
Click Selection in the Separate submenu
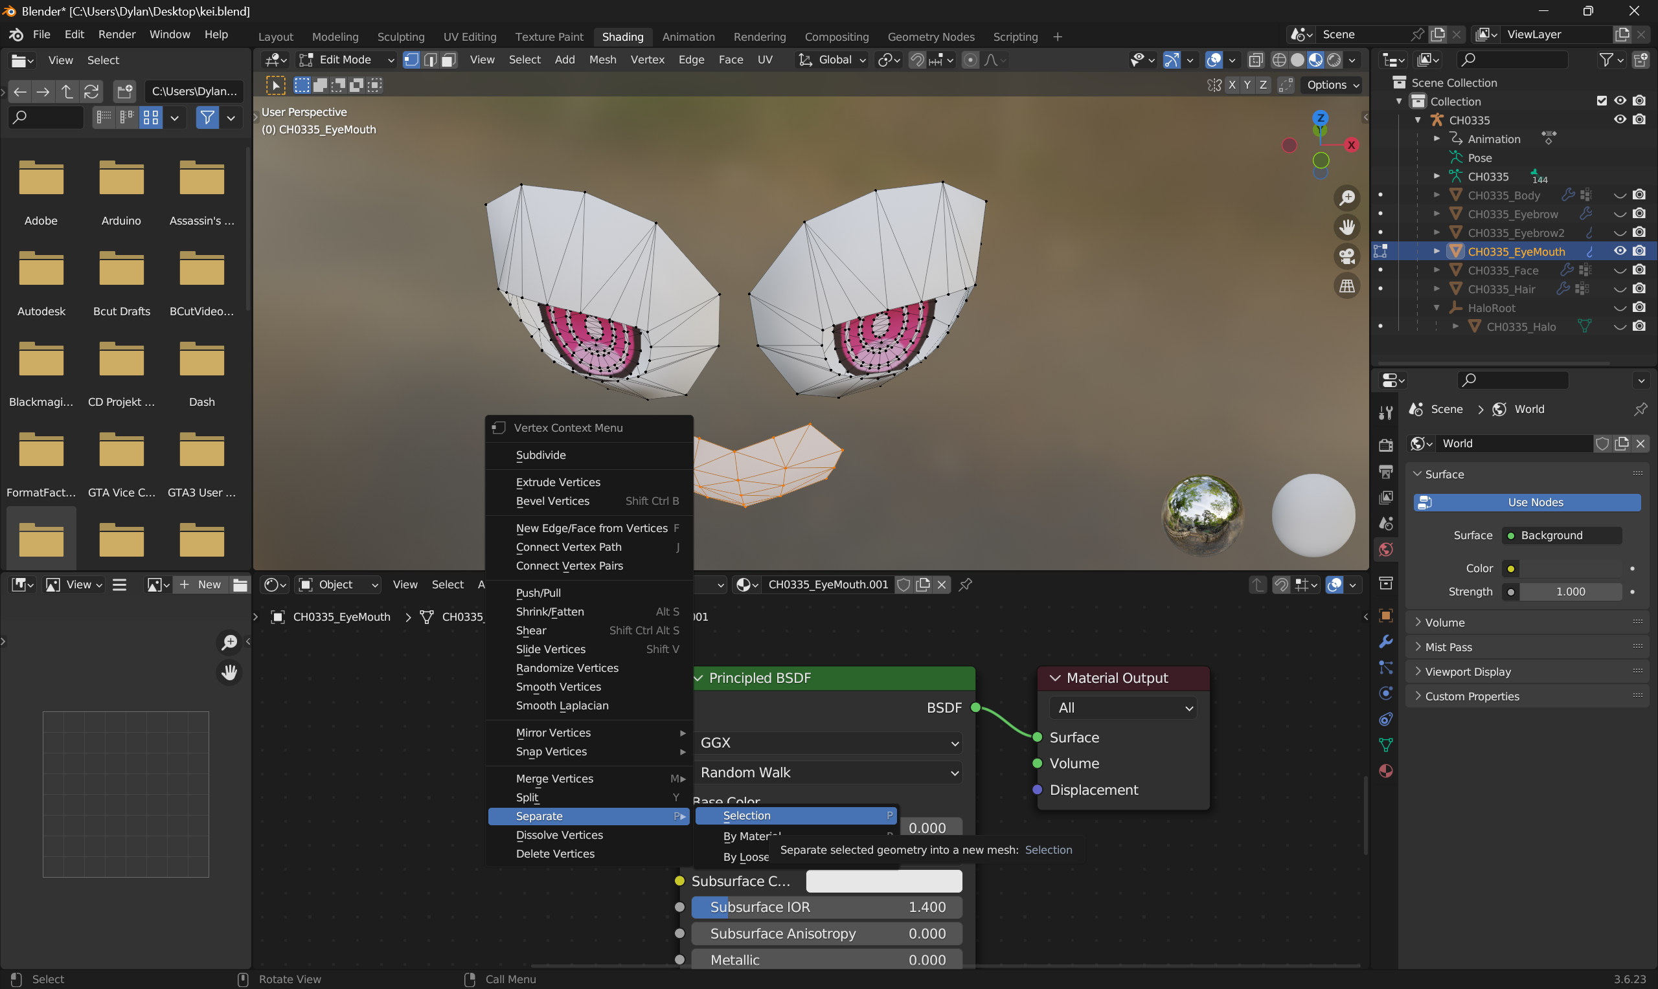pyautogui.click(x=746, y=816)
